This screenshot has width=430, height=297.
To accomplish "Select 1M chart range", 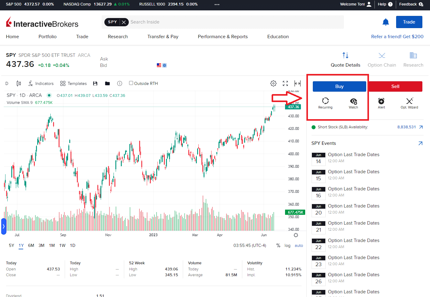I will [52, 245].
